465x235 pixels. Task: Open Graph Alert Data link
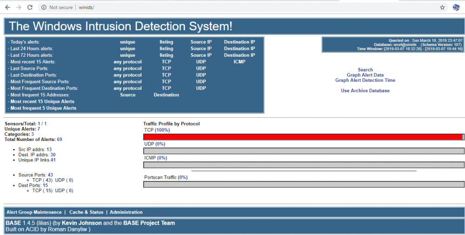(365, 75)
